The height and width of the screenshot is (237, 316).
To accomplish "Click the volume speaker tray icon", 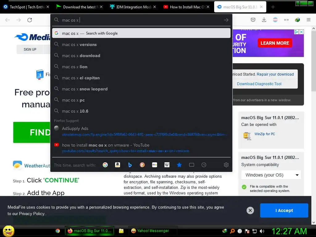I will point(262,231).
